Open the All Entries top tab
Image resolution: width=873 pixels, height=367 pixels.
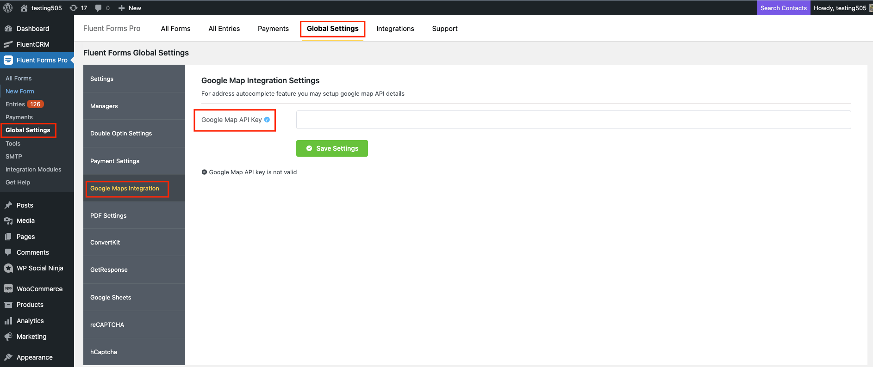[x=224, y=29]
